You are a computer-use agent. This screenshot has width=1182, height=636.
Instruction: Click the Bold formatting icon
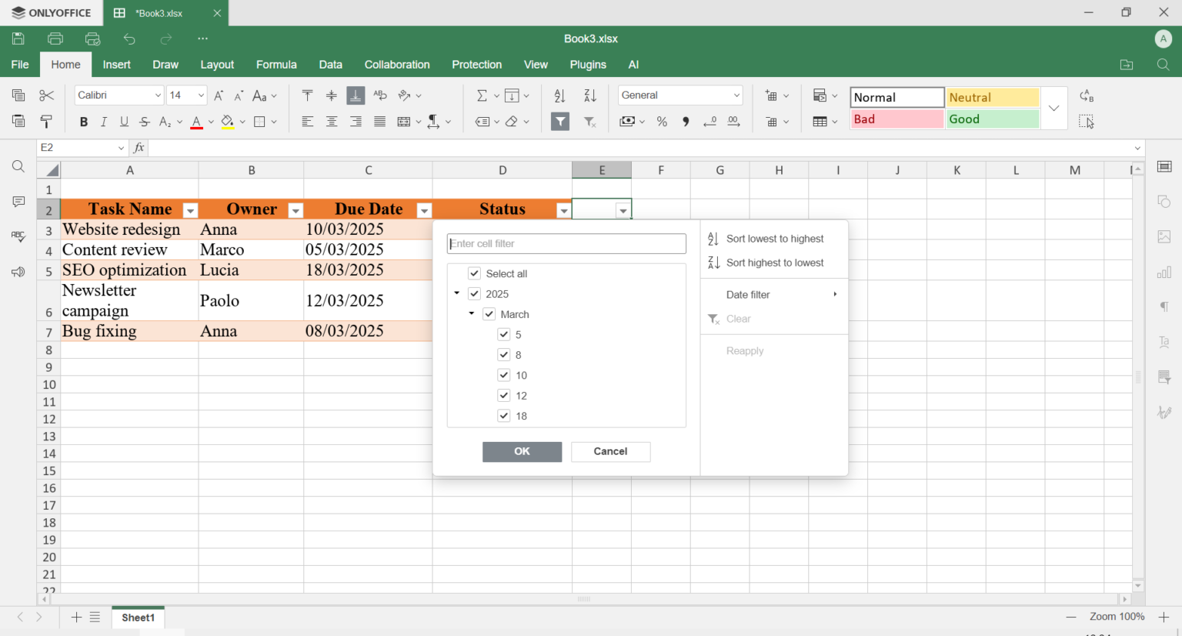click(84, 122)
